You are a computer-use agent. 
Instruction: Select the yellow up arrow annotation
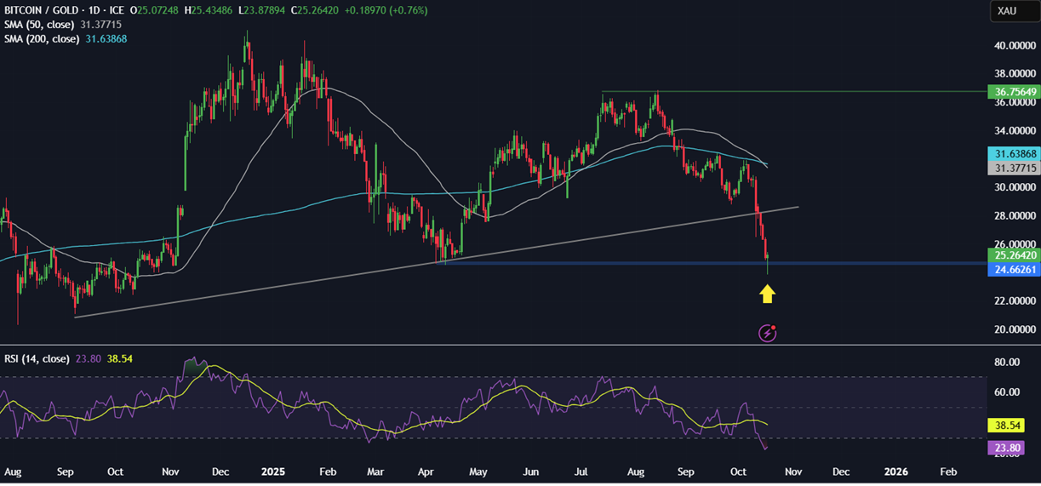click(767, 294)
